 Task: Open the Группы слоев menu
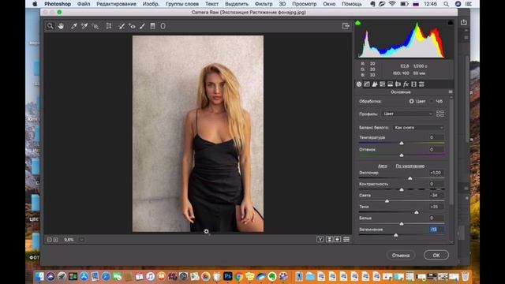point(182,4)
